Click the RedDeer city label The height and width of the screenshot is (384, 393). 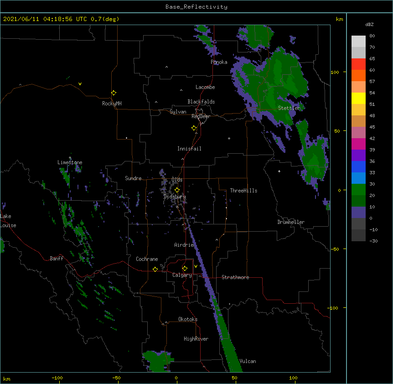tap(201, 116)
